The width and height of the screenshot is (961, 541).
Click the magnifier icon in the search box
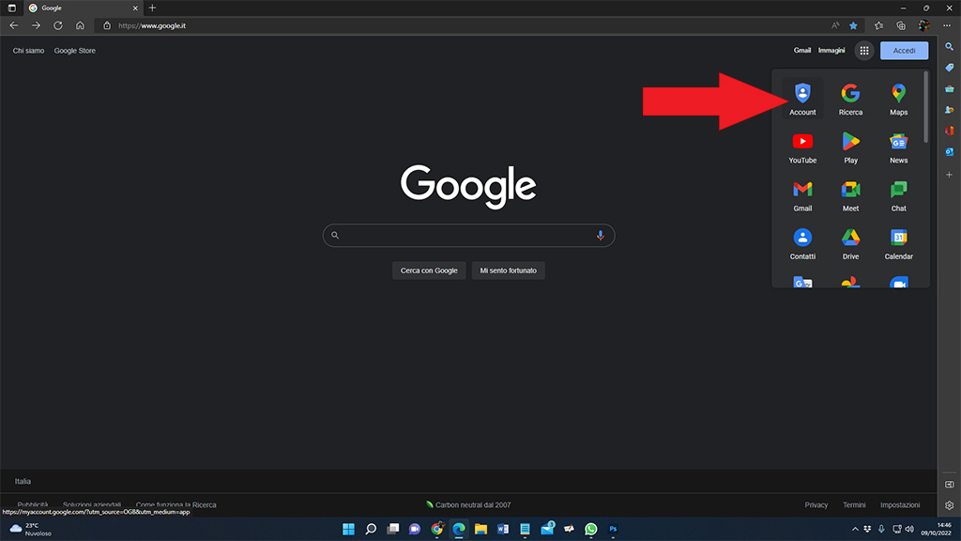click(x=335, y=236)
